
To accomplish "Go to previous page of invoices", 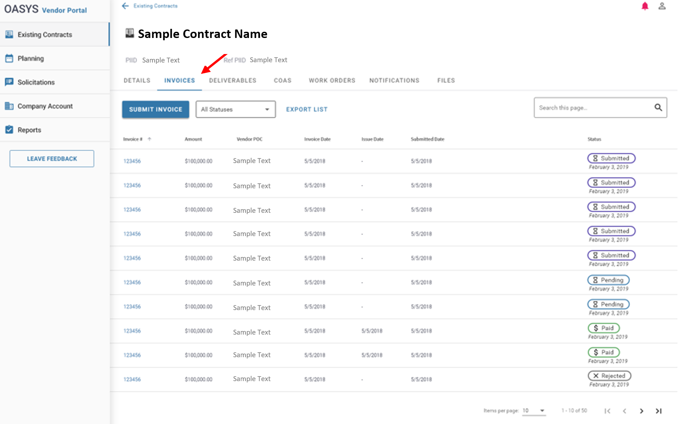I will [624, 411].
